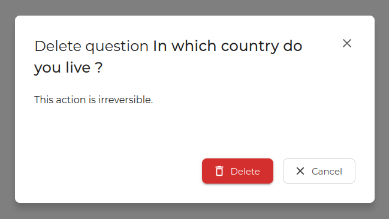This screenshot has width=389, height=219.
Task: Click gray backdrop below the dialog
Action: [194, 211]
